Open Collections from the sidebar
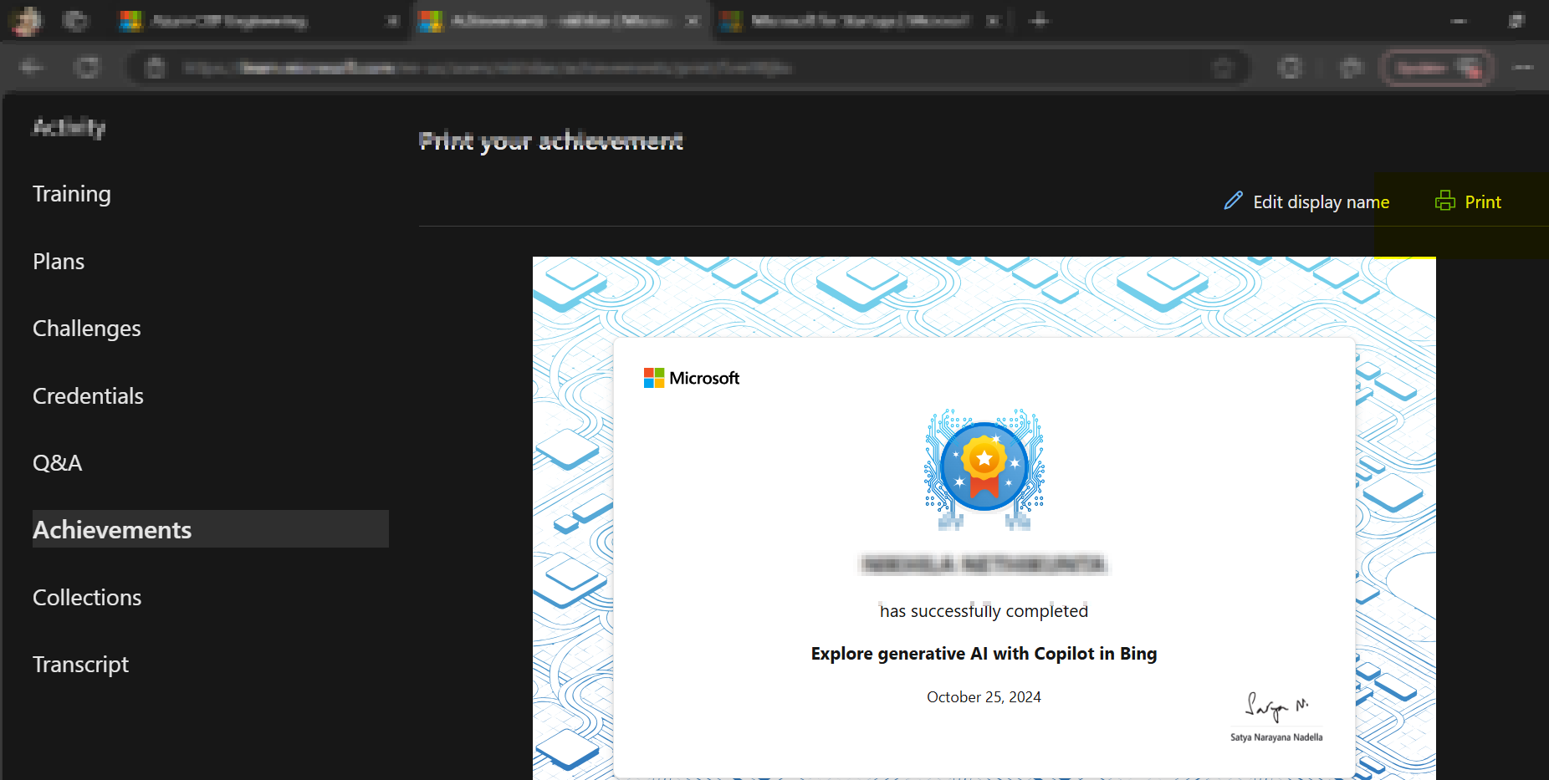The width and height of the screenshot is (1549, 780). pyautogui.click(x=87, y=598)
